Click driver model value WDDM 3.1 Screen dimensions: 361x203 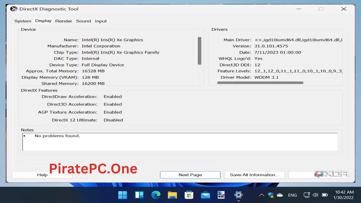266,77
